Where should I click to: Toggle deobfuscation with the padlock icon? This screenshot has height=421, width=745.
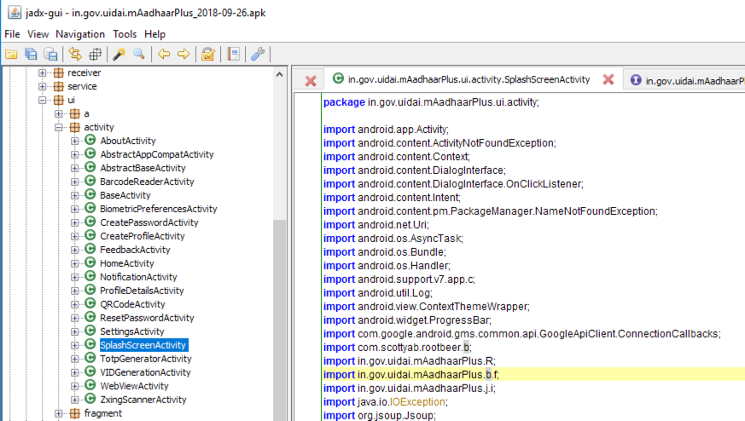point(207,55)
